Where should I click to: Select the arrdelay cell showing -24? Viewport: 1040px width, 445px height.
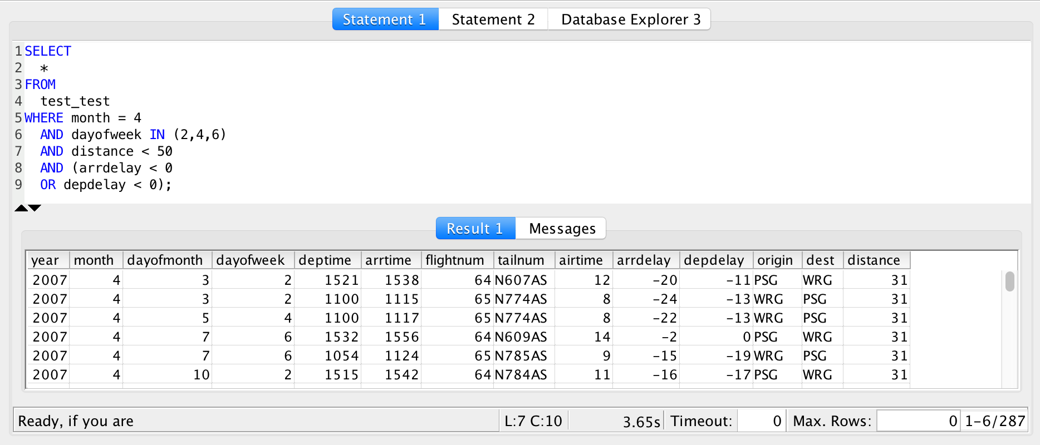(x=646, y=299)
